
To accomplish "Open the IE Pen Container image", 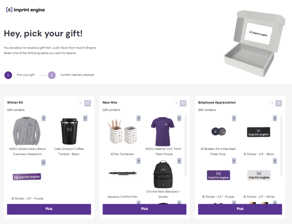I will tap(122, 132).
